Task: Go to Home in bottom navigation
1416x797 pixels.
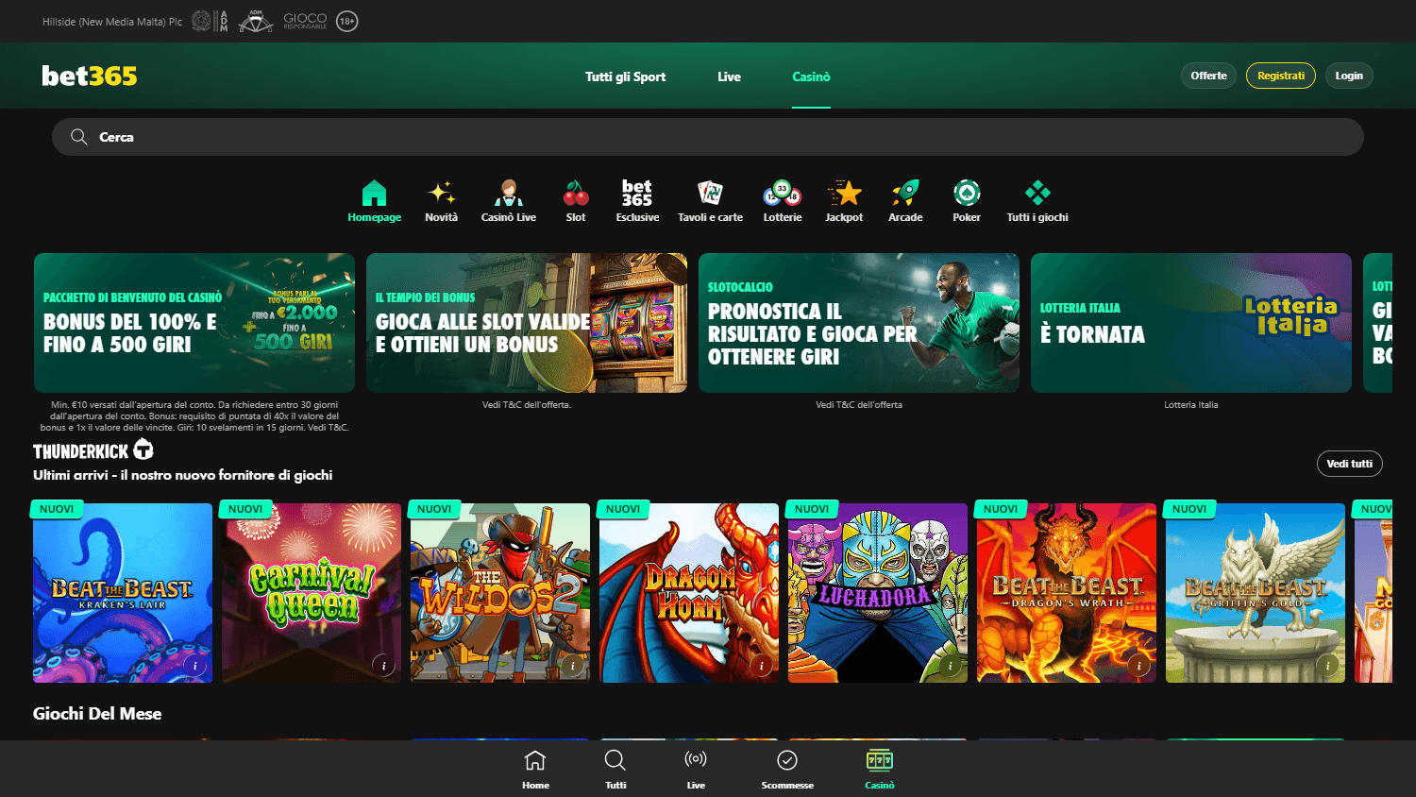Action: tap(535, 769)
